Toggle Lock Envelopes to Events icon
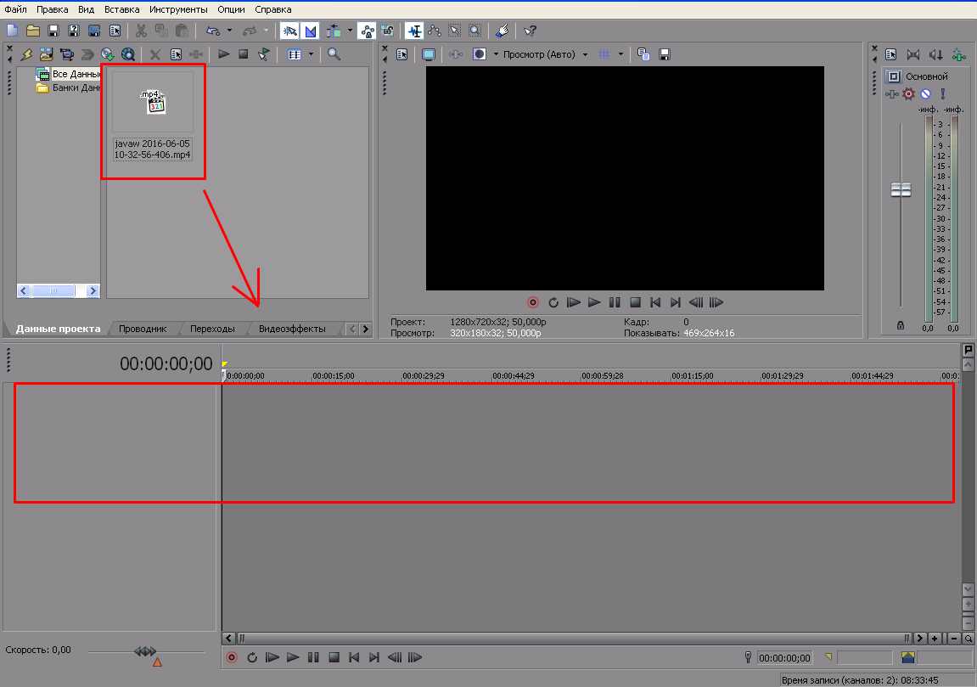The width and height of the screenshot is (977, 687). (367, 31)
